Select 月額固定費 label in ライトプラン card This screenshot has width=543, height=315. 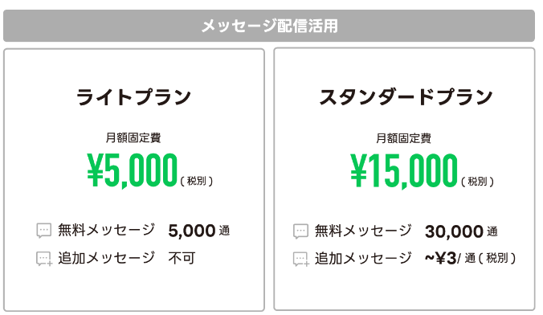133,137
